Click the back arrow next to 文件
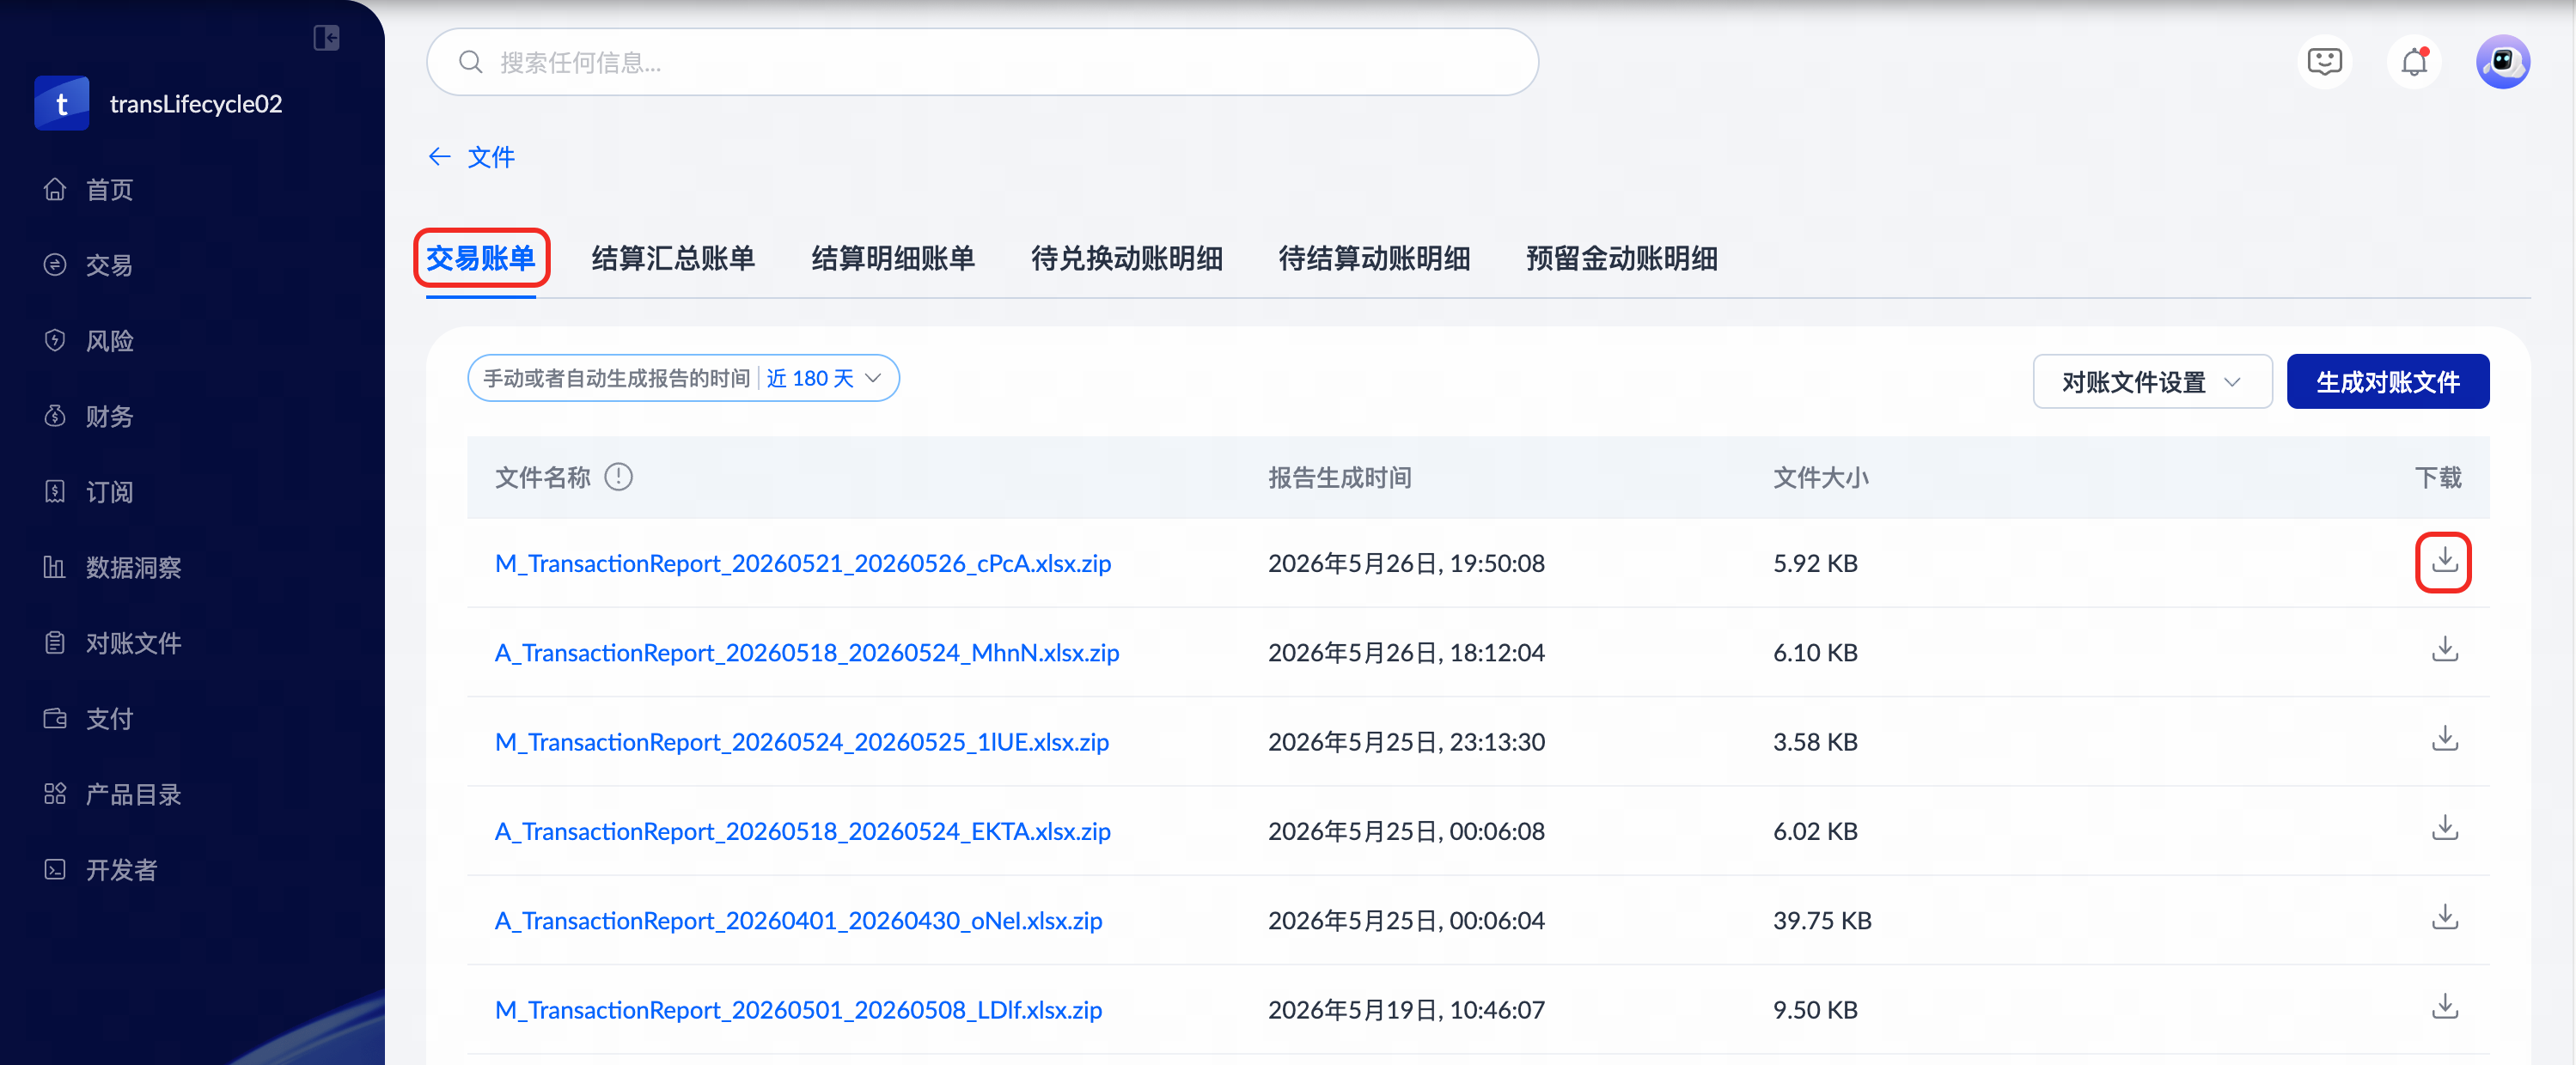 pos(439,157)
